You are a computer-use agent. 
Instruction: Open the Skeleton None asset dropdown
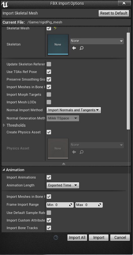(x=97, y=41)
